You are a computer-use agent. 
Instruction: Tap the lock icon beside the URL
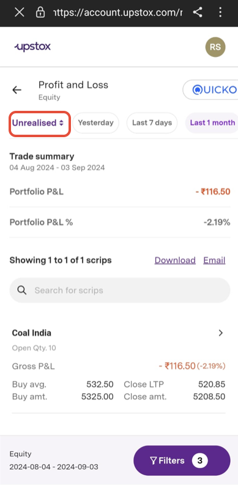(x=40, y=13)
